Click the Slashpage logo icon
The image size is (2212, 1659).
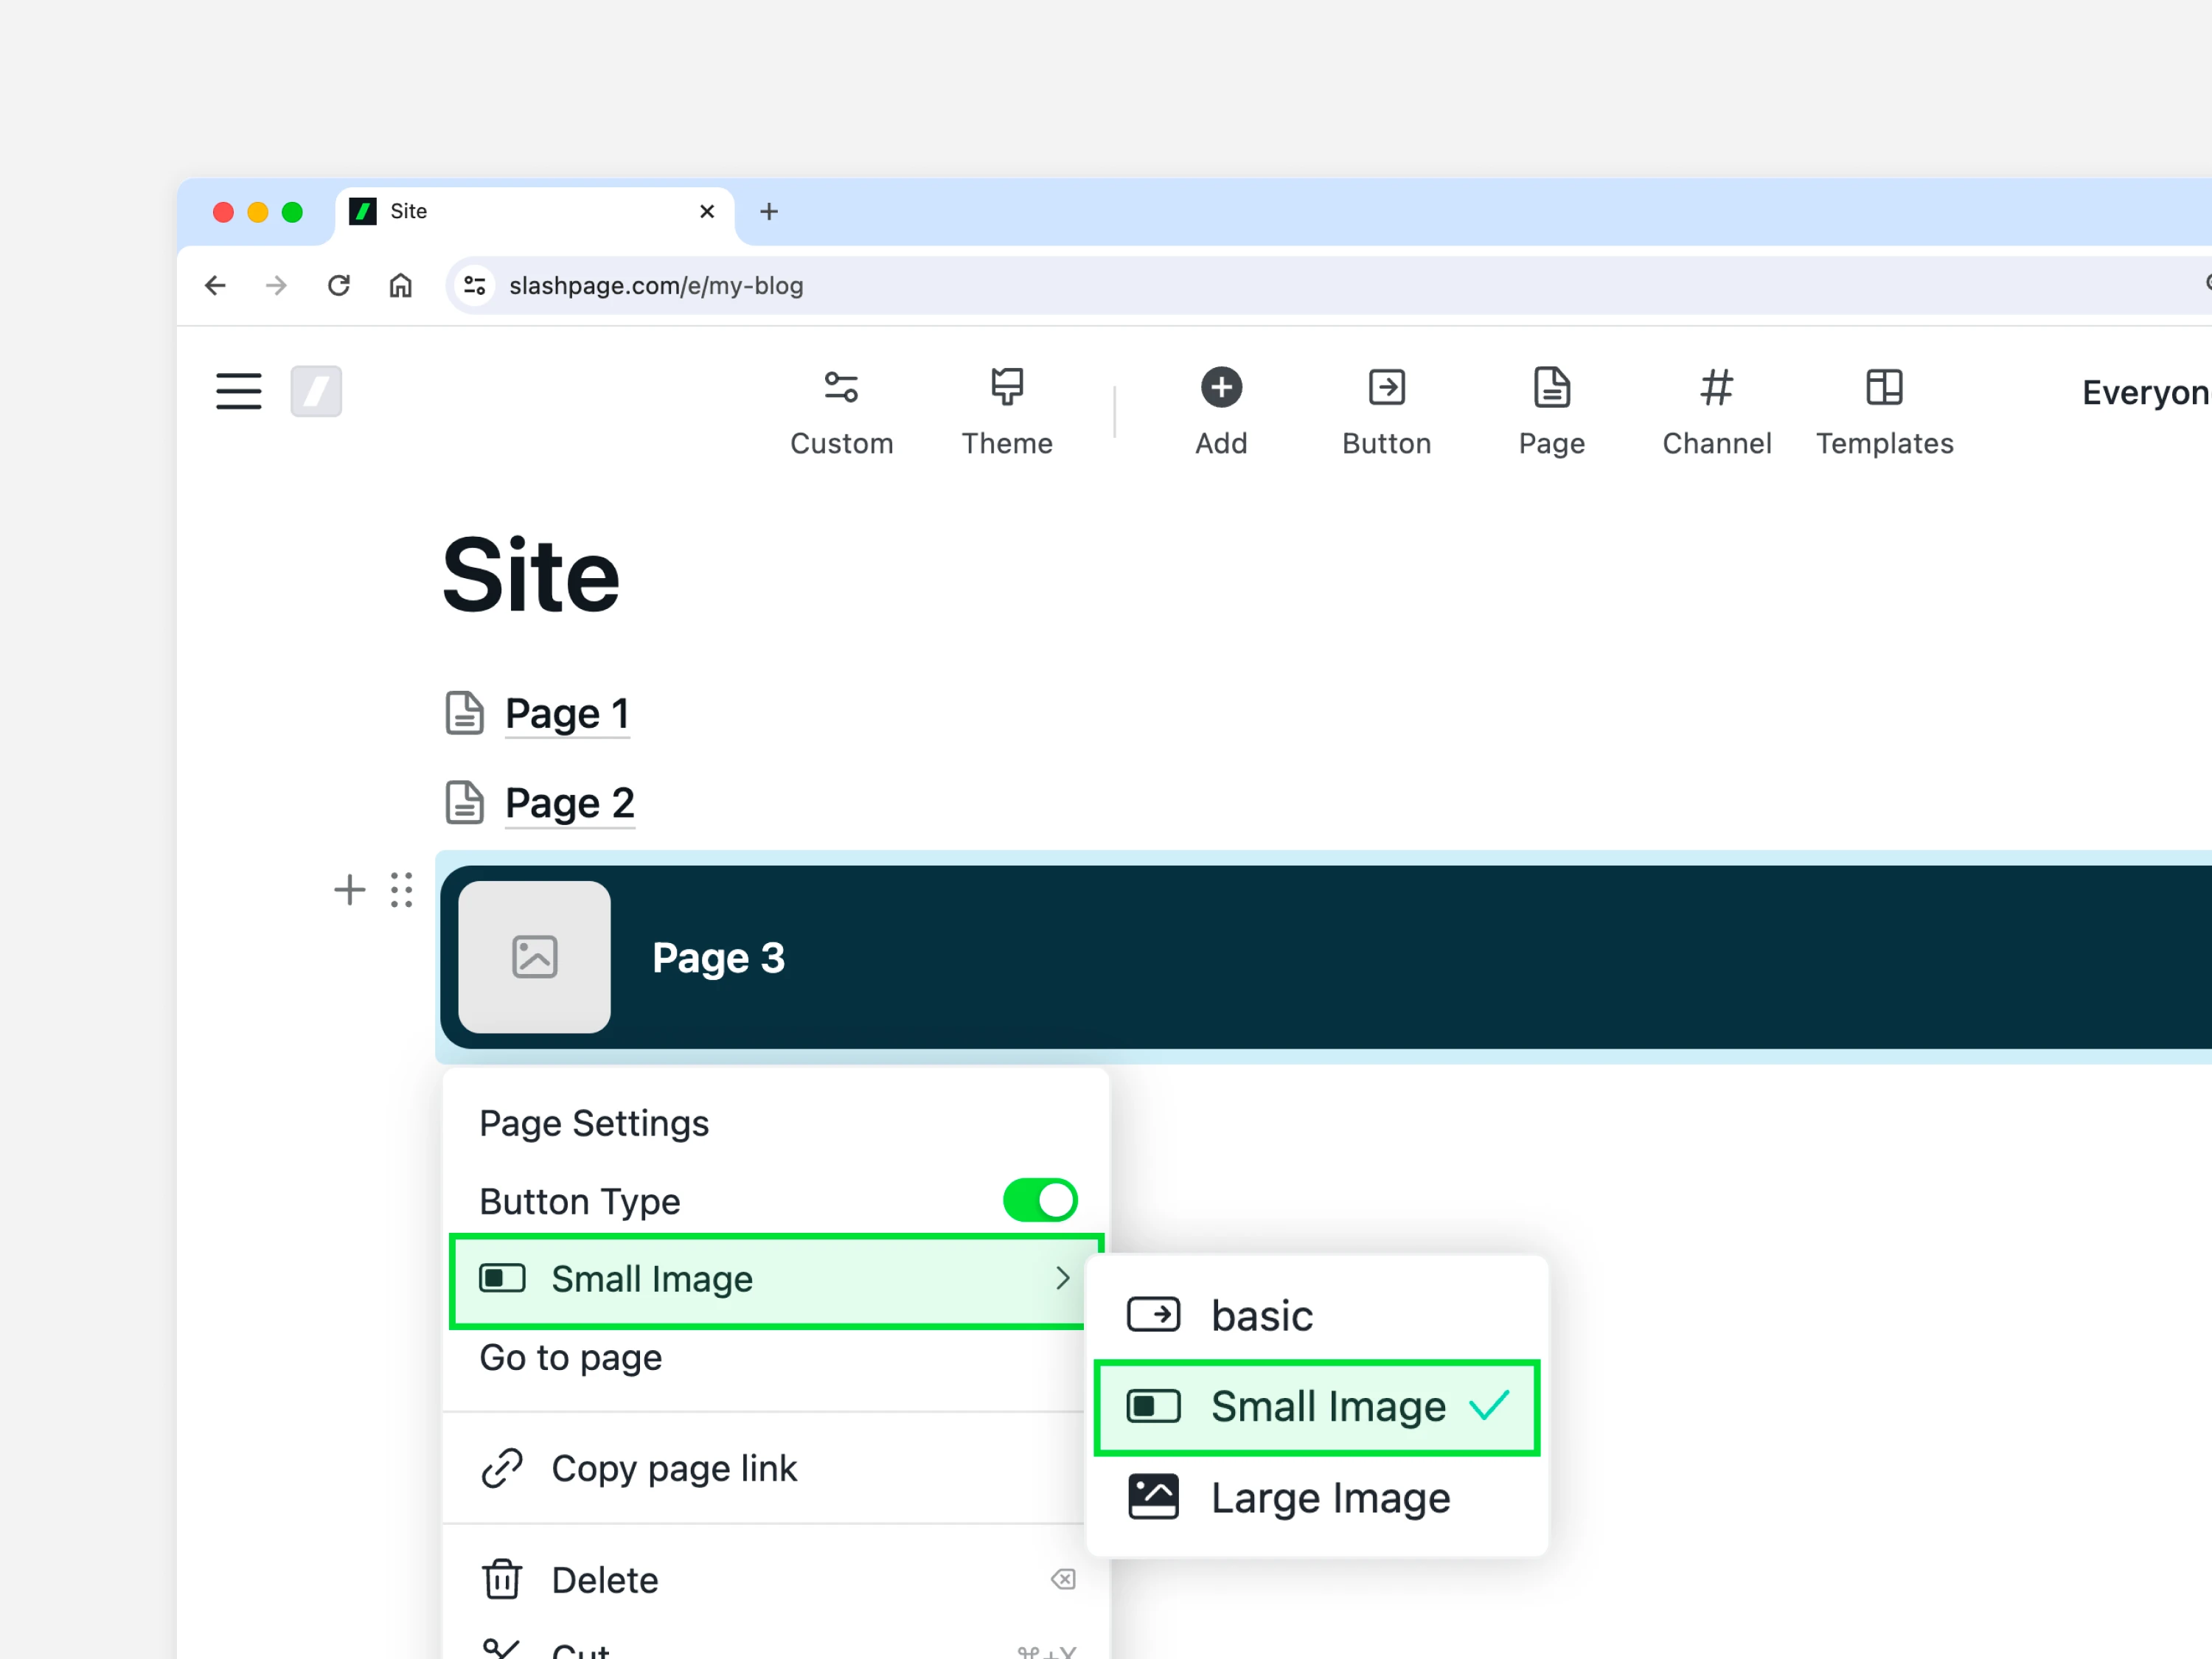click(316, 391)
